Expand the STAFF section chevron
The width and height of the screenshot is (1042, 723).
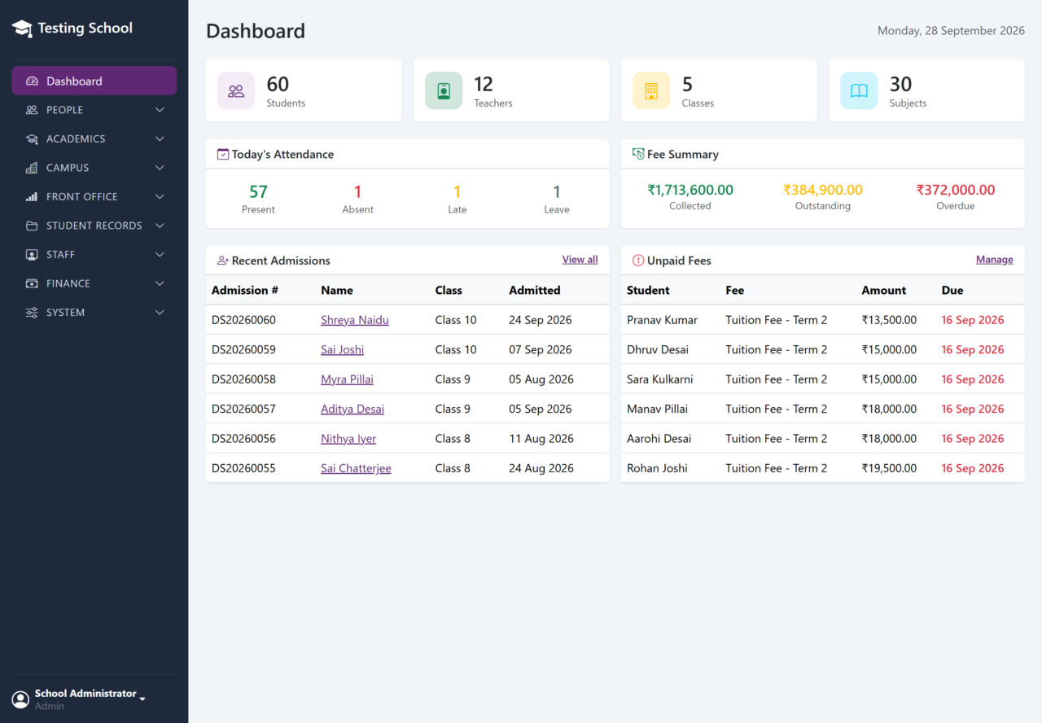click(160, 255)
